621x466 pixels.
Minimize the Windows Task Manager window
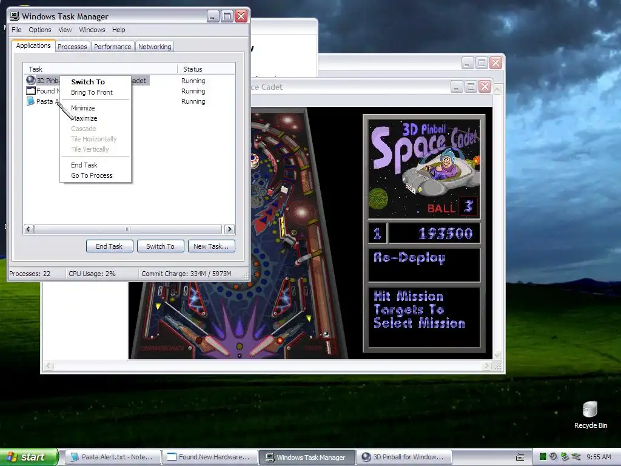(213, 16)
